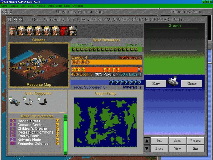Click the Hurry button
The height and width of the screenshot is (160, 213).
pos(156,83)
